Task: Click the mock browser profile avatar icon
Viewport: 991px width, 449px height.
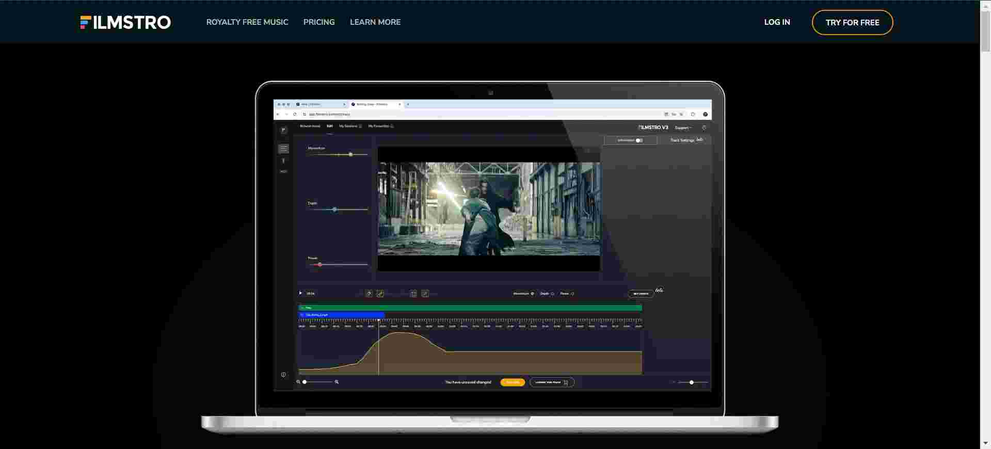Action: coord(705,114)
